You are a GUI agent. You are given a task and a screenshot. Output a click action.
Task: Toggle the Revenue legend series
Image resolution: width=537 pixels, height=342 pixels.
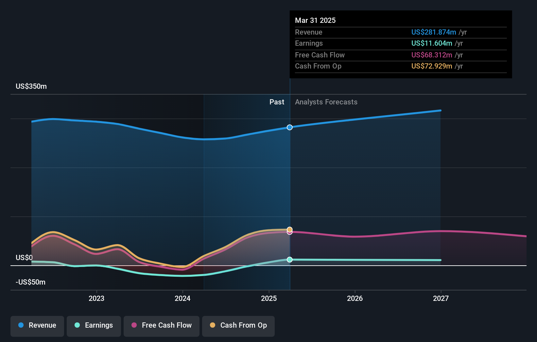(37, 326)
